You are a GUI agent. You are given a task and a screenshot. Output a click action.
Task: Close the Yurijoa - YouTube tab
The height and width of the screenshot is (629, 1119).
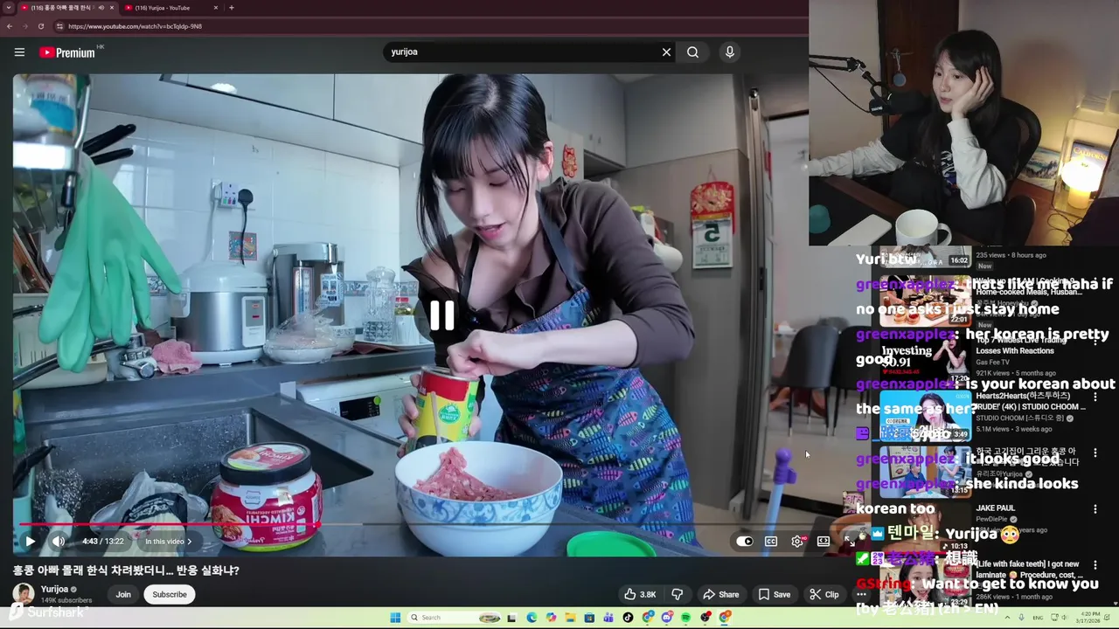(x=216, y=8)
